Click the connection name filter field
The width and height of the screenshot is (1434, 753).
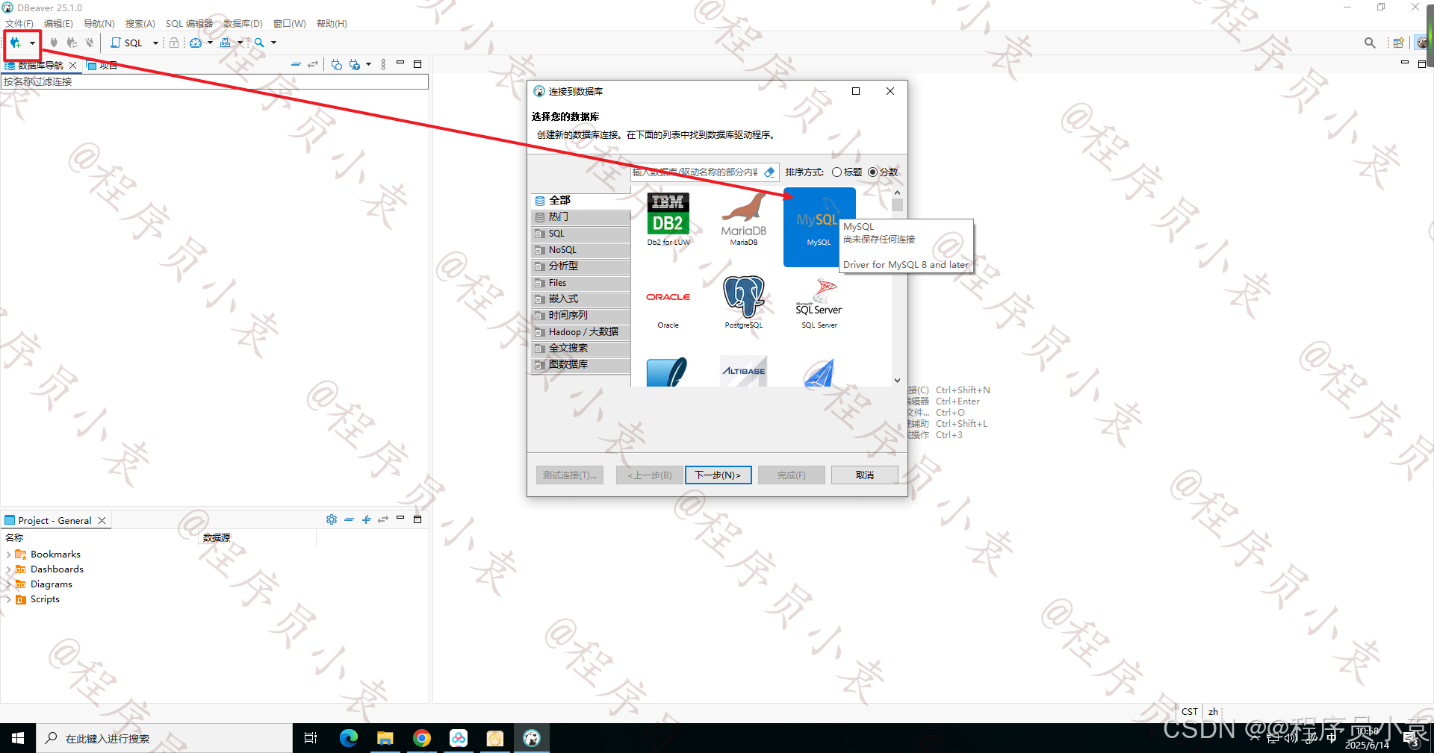(214, 81)
